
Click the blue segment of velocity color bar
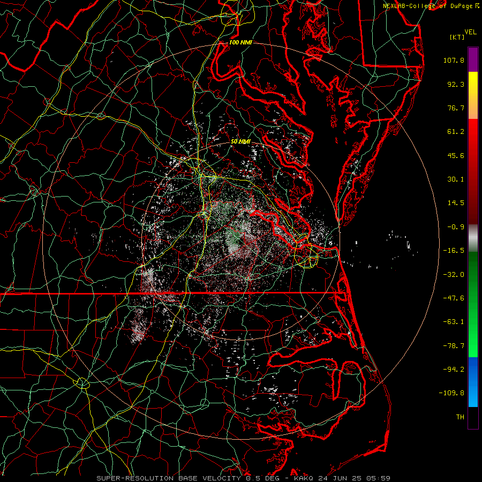coord(473,382)
